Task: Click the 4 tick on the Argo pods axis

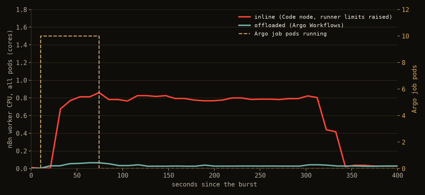Action: [x=403, y=116]
